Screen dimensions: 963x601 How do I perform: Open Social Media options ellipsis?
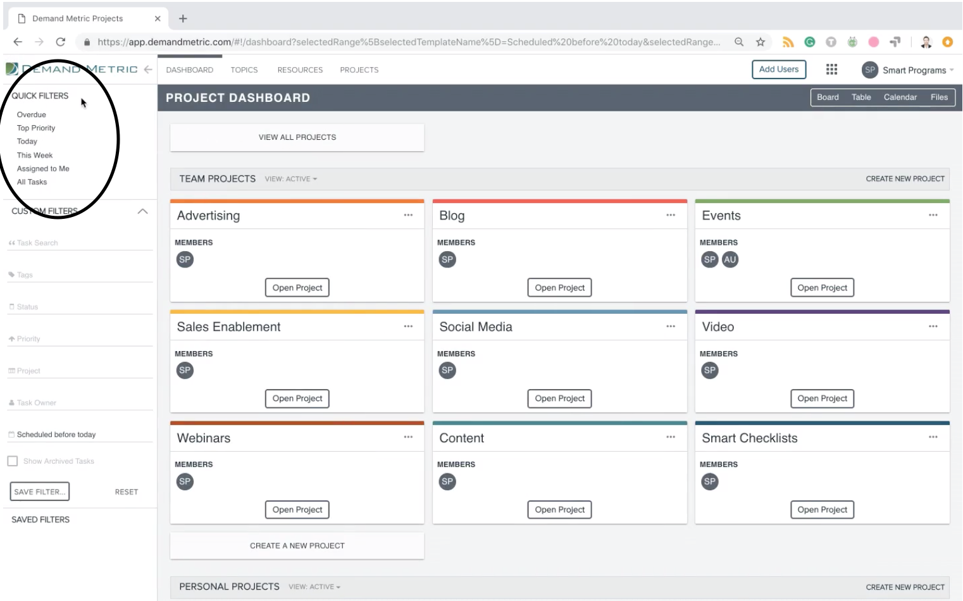671,326
